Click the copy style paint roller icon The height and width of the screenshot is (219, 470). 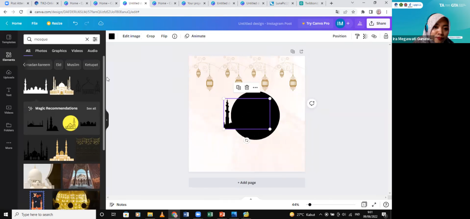357,36
